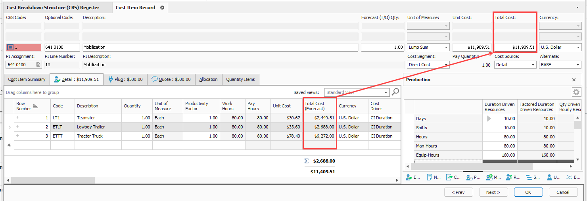
Task: Click the single-person user icon in bottom bar
Action: click(549, 177)
